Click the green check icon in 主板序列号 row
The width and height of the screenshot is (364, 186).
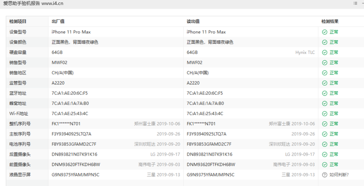[324, 134]
